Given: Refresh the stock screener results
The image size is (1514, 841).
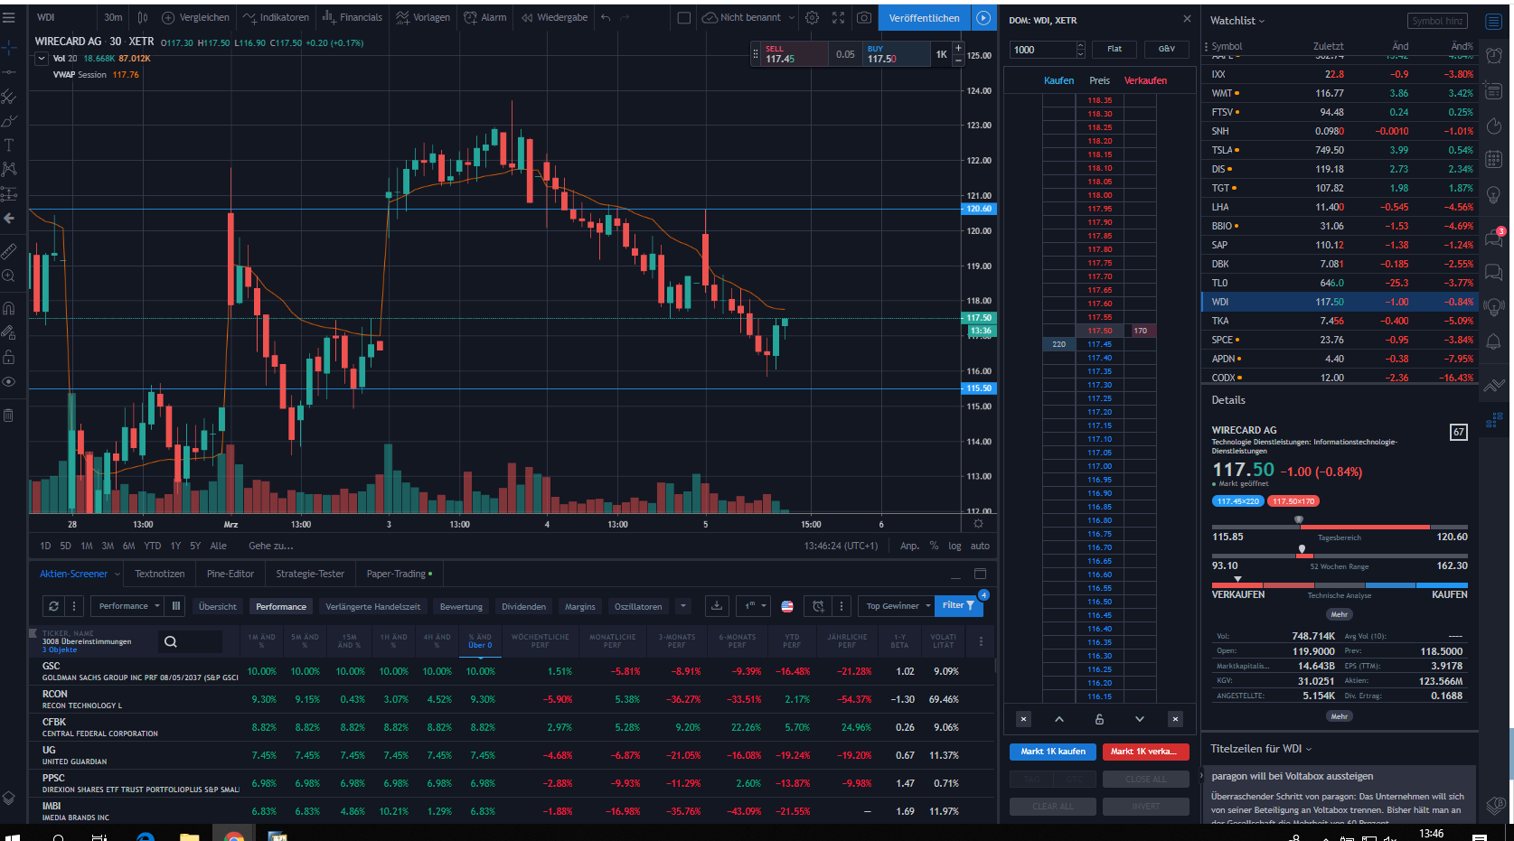Looking at the screenshot, I should click(53, 606).
